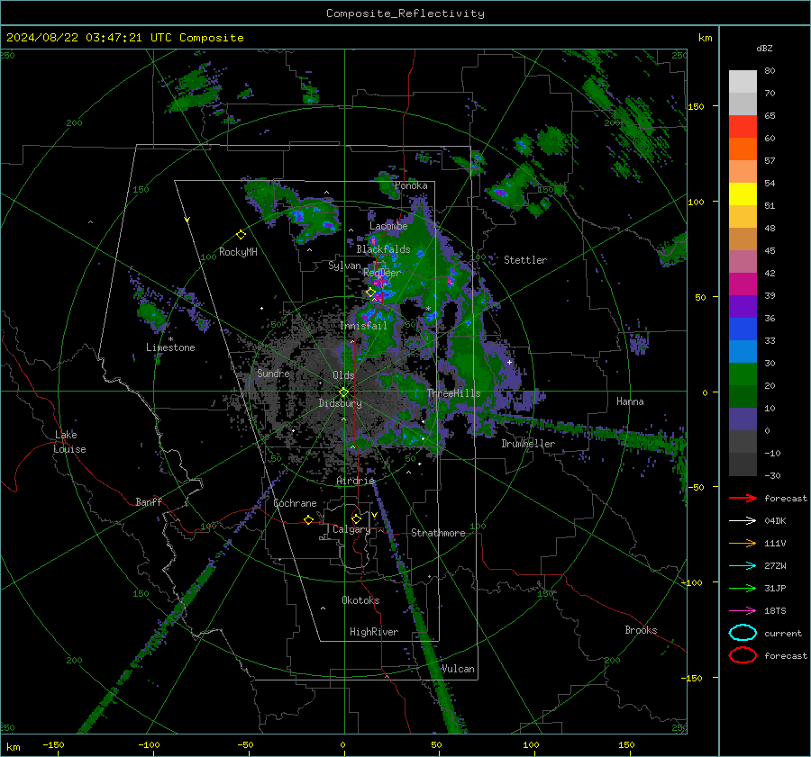
Task: Click the Lake Louise label
Action: (x=69, y=442)
